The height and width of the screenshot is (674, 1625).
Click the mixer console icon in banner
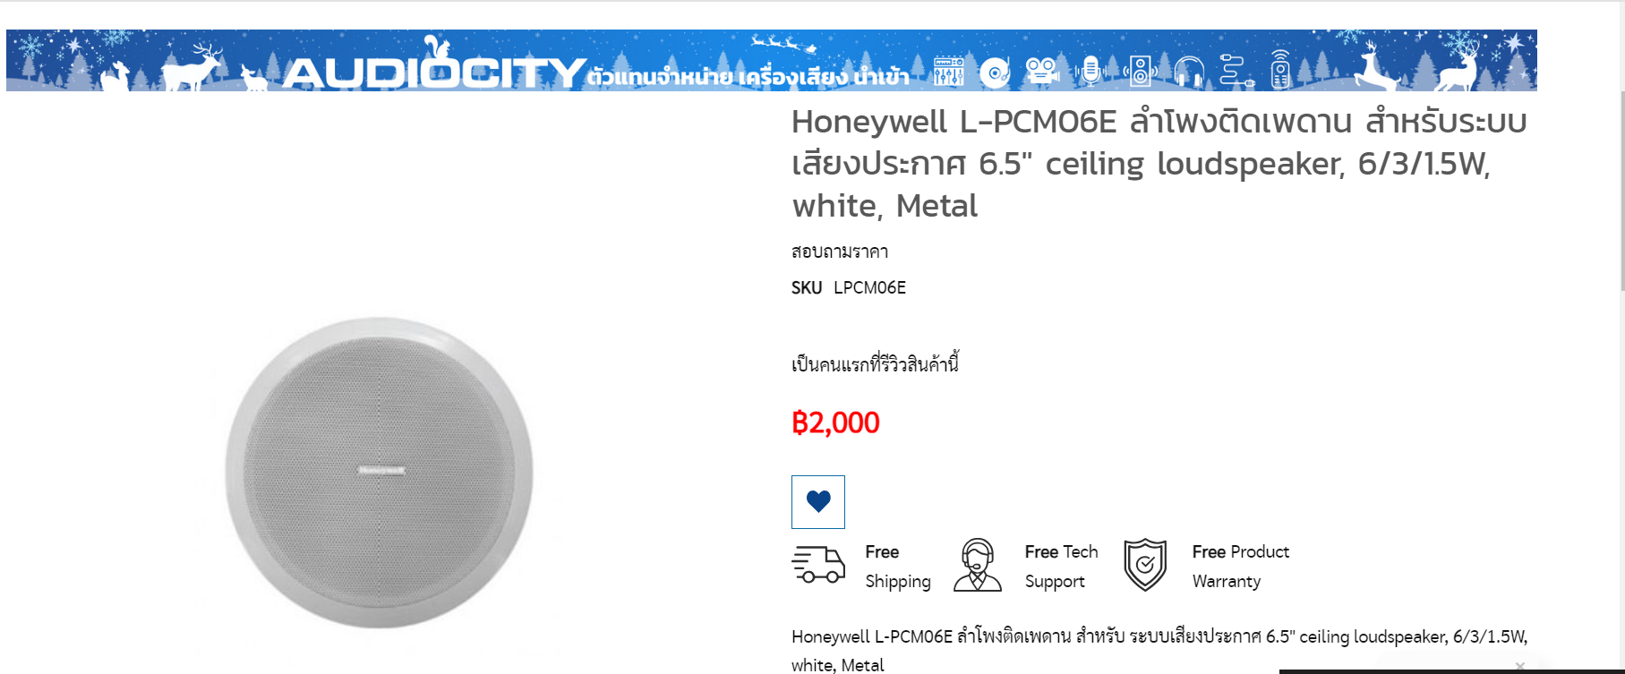[x=948, y=71]
